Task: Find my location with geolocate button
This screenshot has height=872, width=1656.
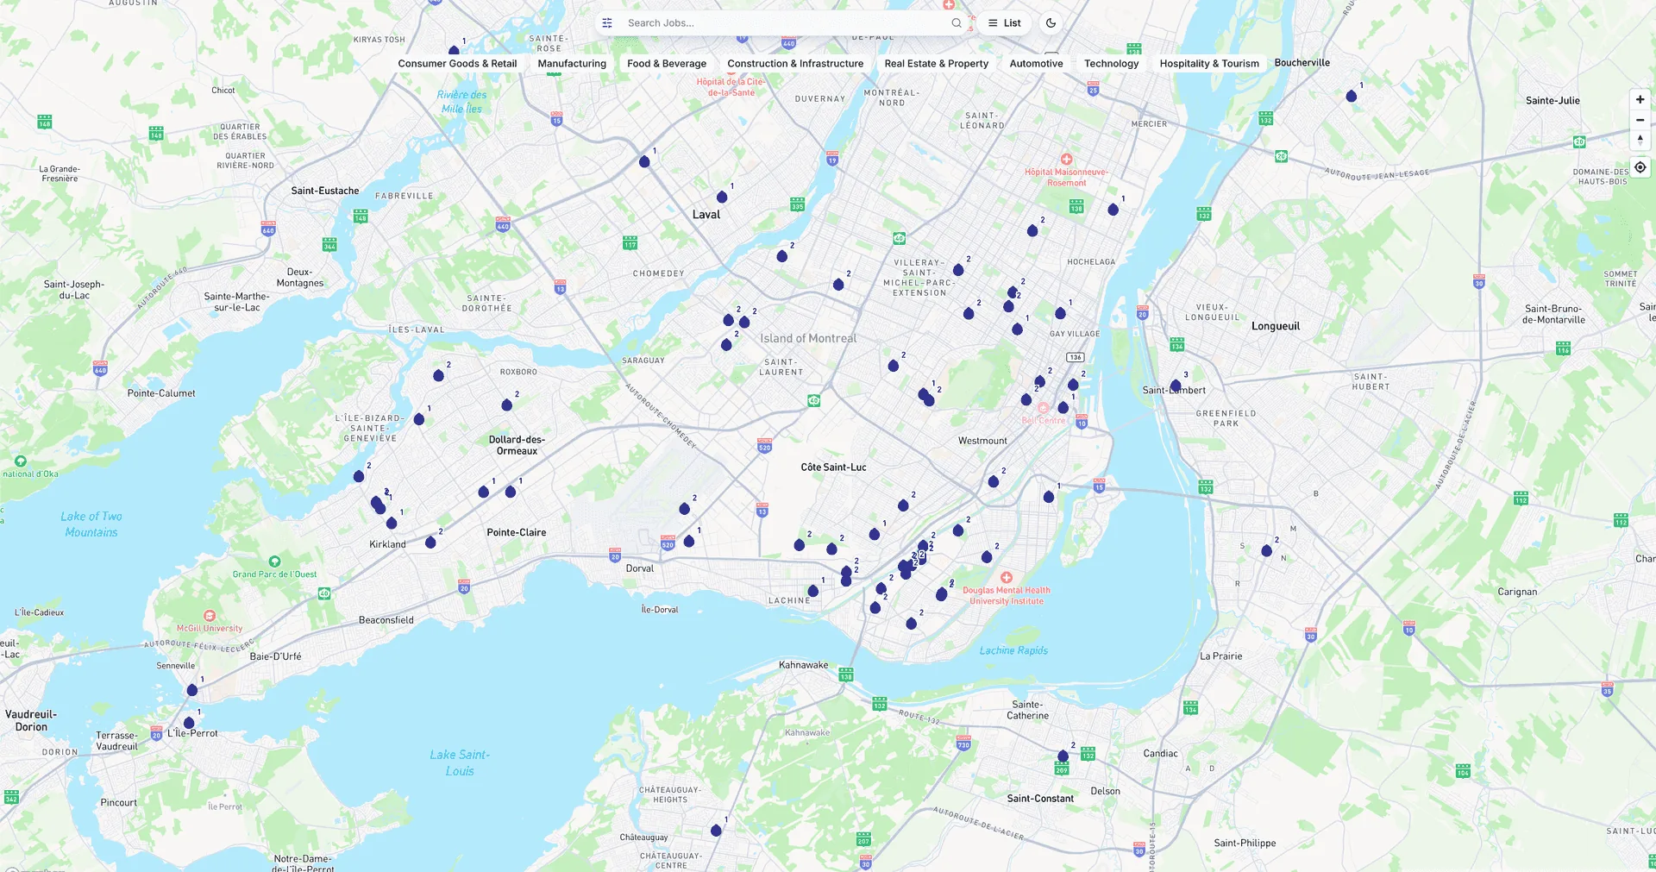Action: coord(1640,167)
